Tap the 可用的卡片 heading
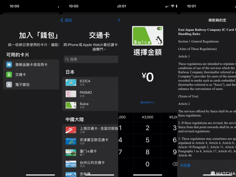Image resolution: width=236 pixels, height=177 pixels. pyautogui.click(x=17, y=55)
